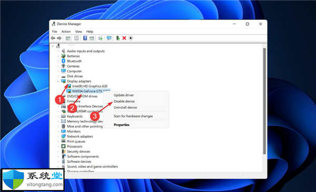Select the Memory technology devices label
316x192 pixels.
click(85, 121)
